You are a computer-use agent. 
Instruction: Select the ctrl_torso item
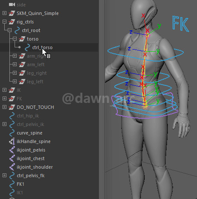[x=42, y=47]
